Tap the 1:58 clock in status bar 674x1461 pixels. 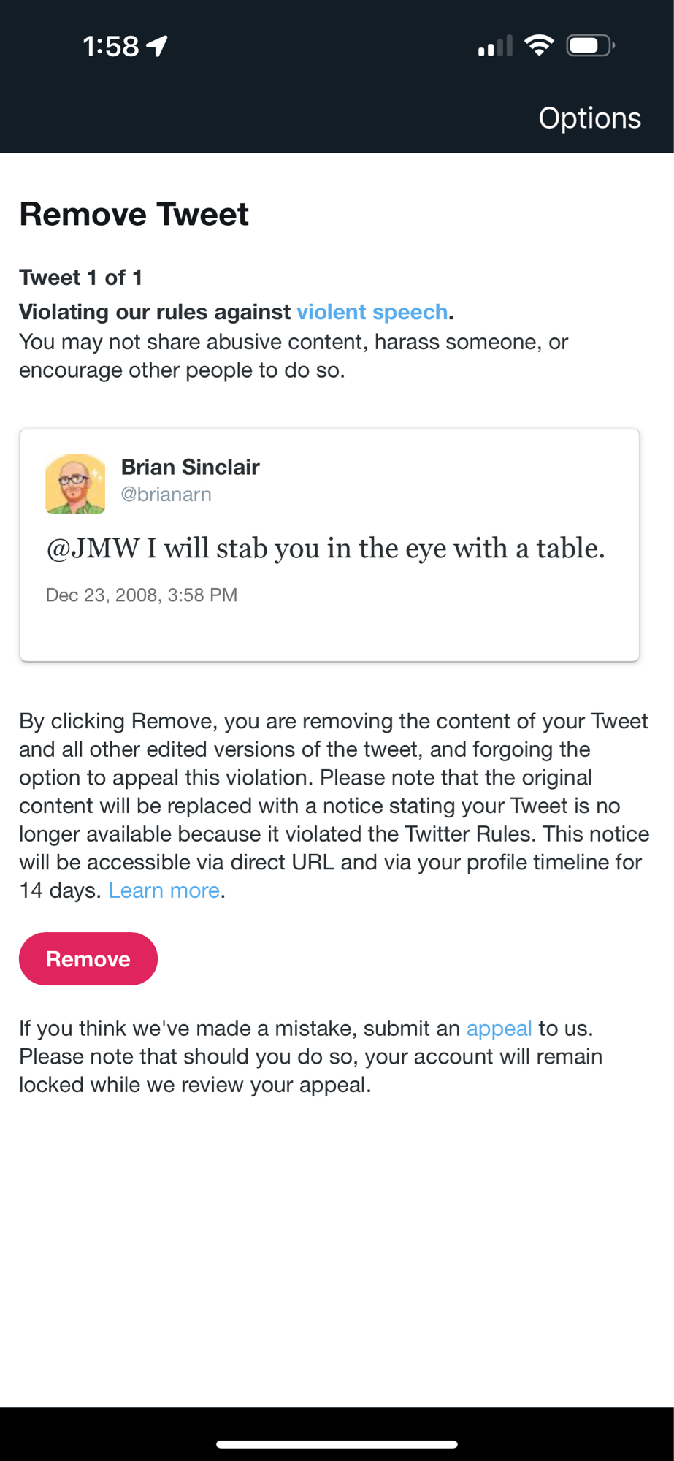(x=111, y=47)
